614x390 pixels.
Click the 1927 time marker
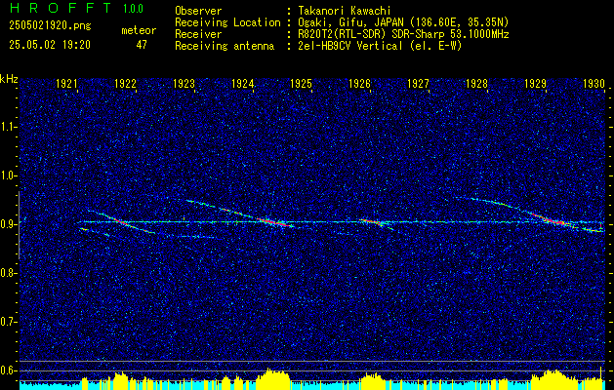click(x=418, y=84)
